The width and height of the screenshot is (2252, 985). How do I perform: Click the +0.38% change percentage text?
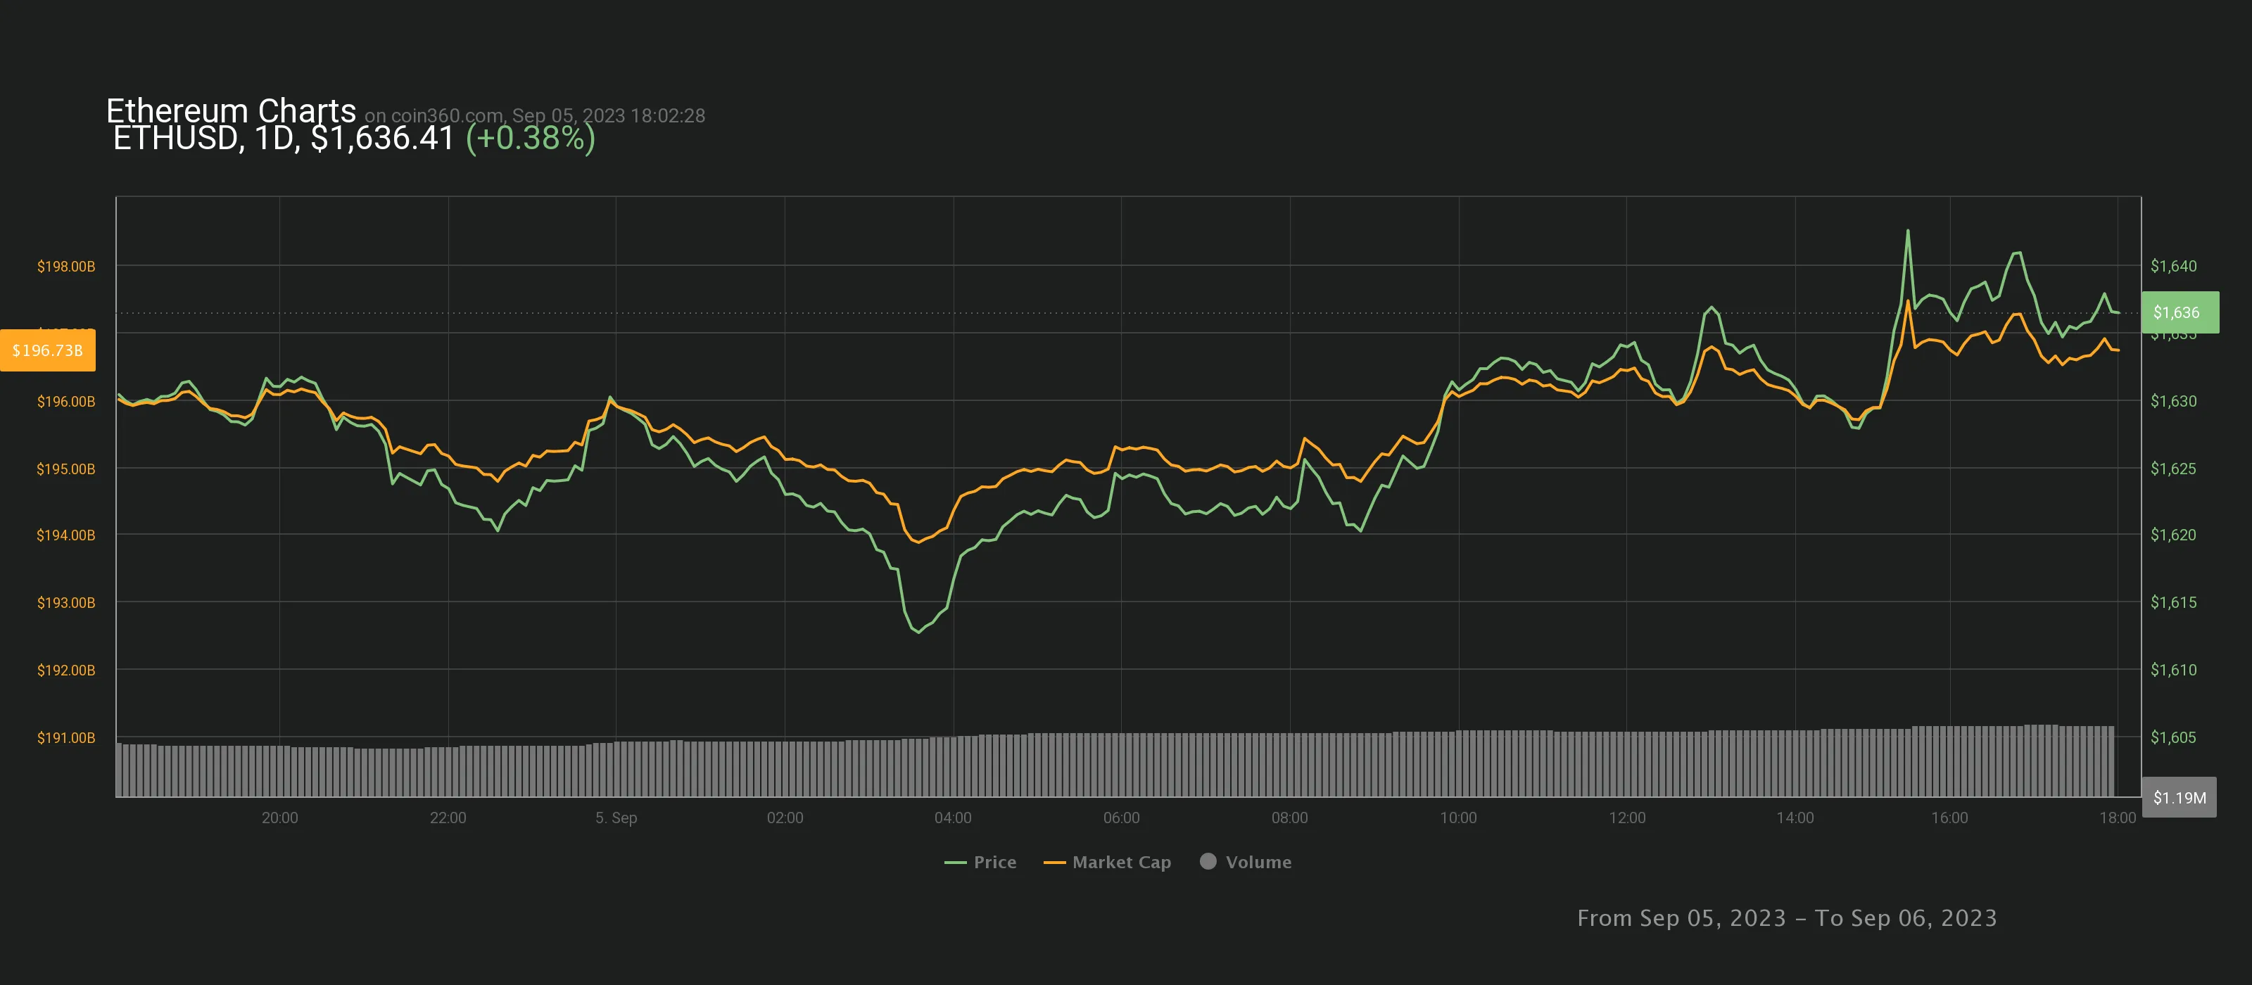(530, 138)
